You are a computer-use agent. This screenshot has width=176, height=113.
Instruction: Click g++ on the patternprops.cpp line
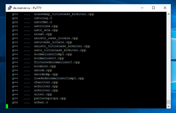pyautogui.click(x=15, y=98)
